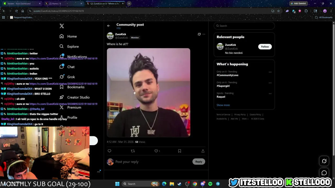
Task: Click the back arrow on Community post
Action: coord(109,26)
